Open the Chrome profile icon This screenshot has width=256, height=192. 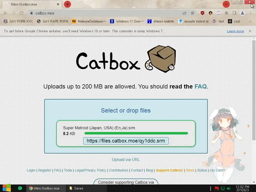(242, 13)
